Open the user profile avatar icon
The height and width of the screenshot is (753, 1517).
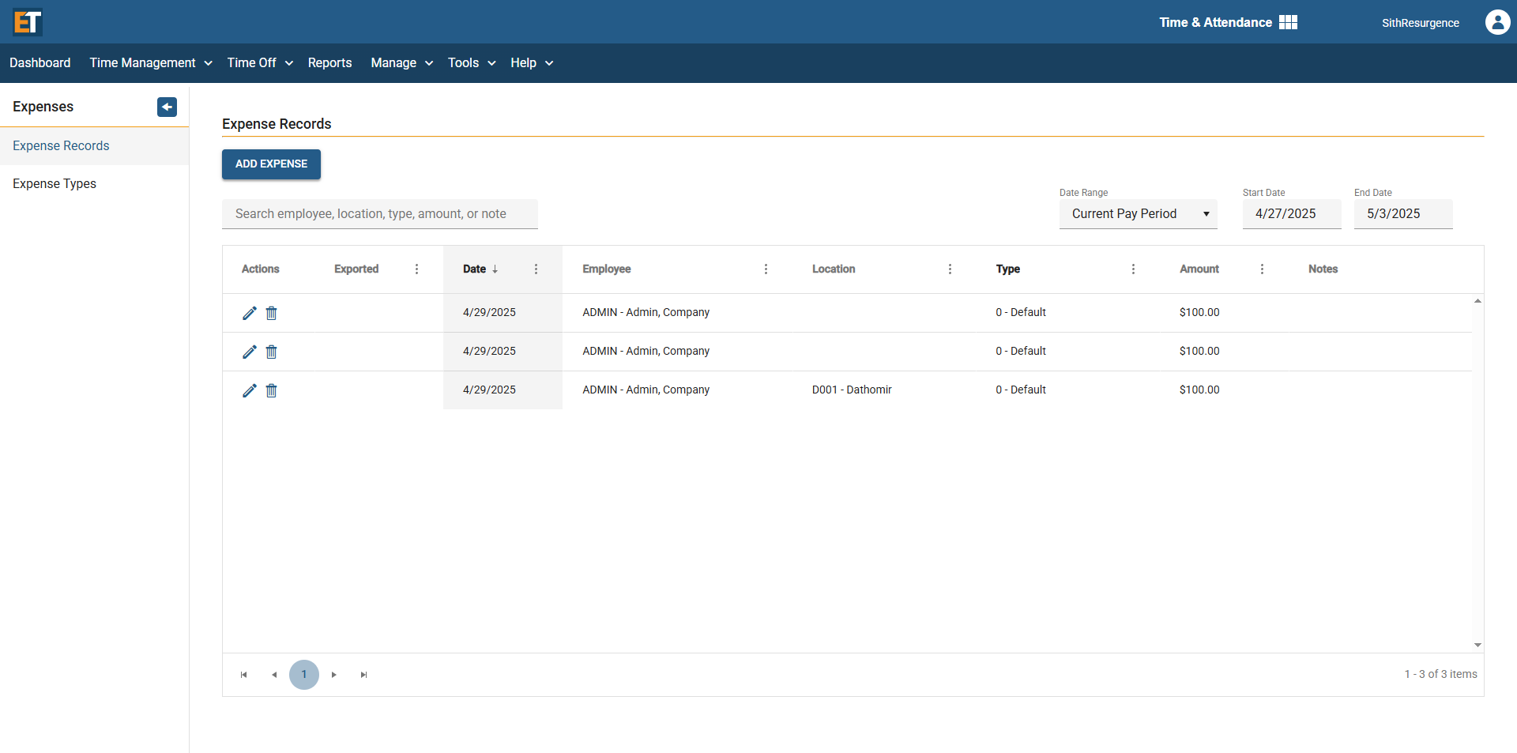tap(1497, 22)
